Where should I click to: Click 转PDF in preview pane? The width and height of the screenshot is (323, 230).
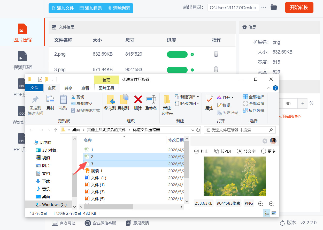tap(223, 151)
